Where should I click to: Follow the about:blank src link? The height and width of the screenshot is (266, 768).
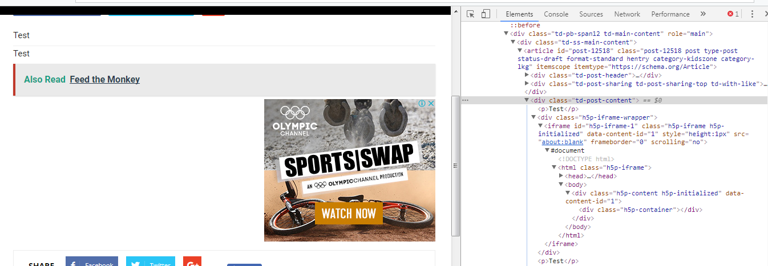(x=561, y=142)
